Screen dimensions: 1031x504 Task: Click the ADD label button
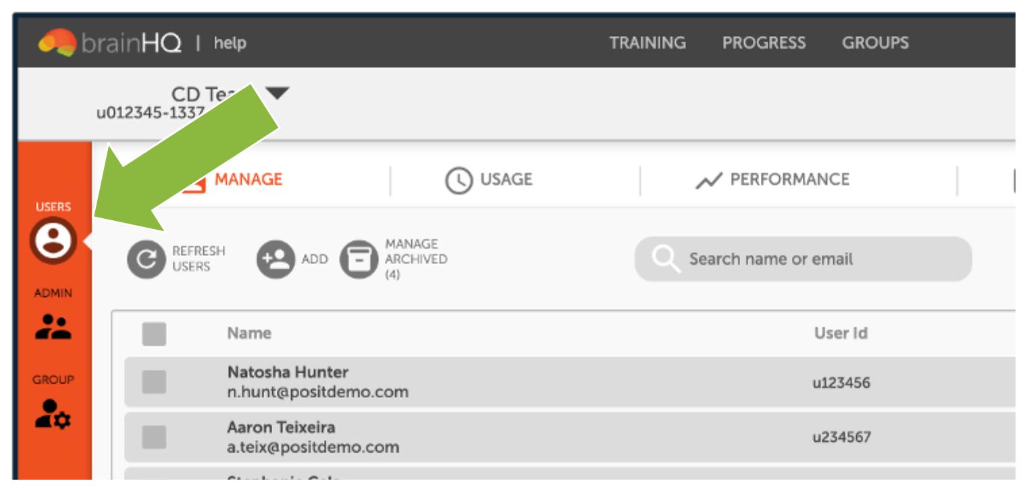pyautogui.click(x=315, y=259)
